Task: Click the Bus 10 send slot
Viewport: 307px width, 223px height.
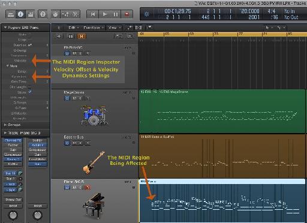Action: pyautogui.click(x=11, y=173)
